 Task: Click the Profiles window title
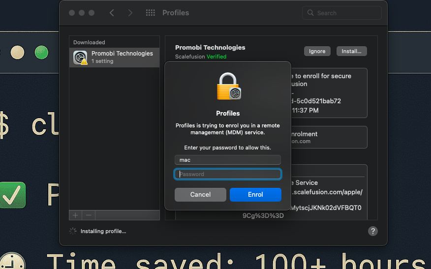[x=176, y=13]
